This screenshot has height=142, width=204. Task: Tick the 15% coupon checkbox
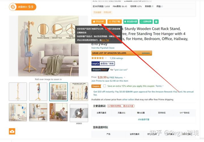pos(105,86)
